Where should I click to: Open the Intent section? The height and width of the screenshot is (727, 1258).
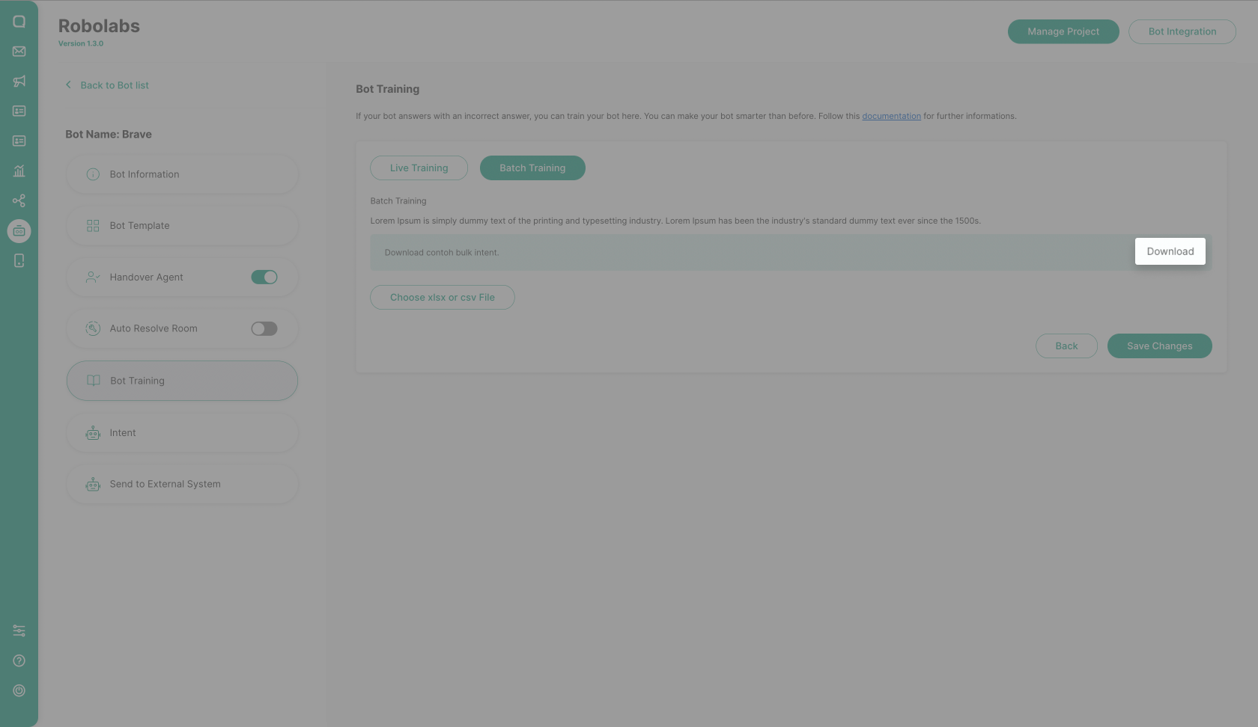click(181, 432)
